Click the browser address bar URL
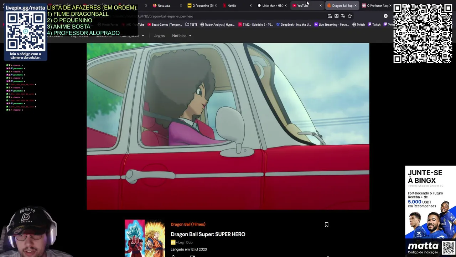This screenshot has height=257, width=456. [165, 16]
